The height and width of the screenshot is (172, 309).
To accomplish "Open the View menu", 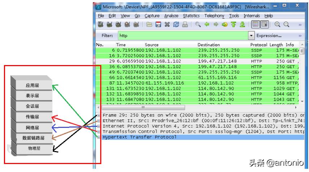I will (125, 16).
